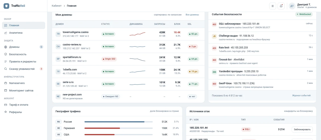Click the Безопасность shield icon
Screen dimensions: 321x140
pos(6,54)
